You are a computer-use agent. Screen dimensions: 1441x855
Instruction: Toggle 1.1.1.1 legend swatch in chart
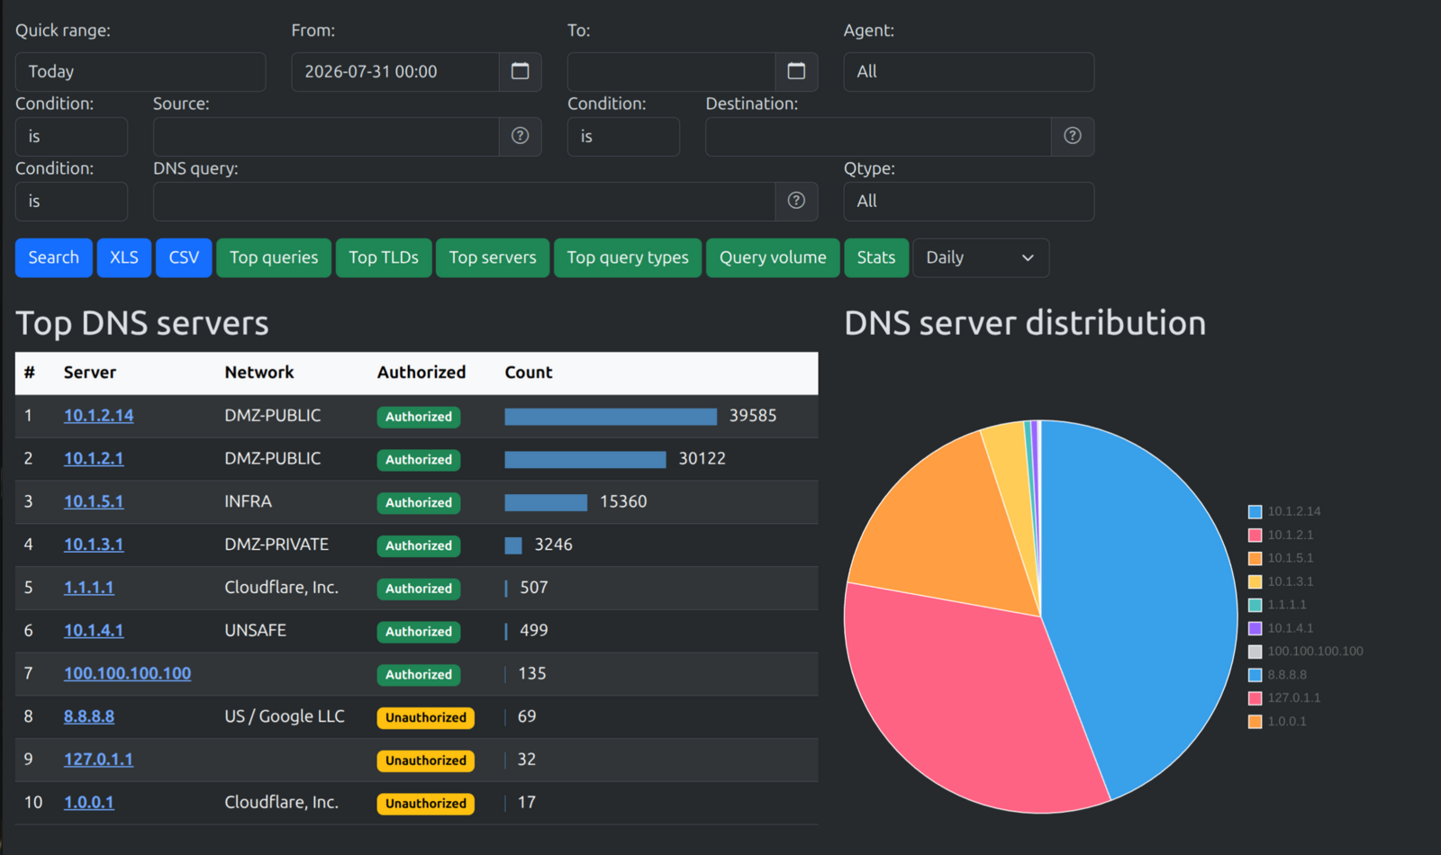(x=1255, y=605)
